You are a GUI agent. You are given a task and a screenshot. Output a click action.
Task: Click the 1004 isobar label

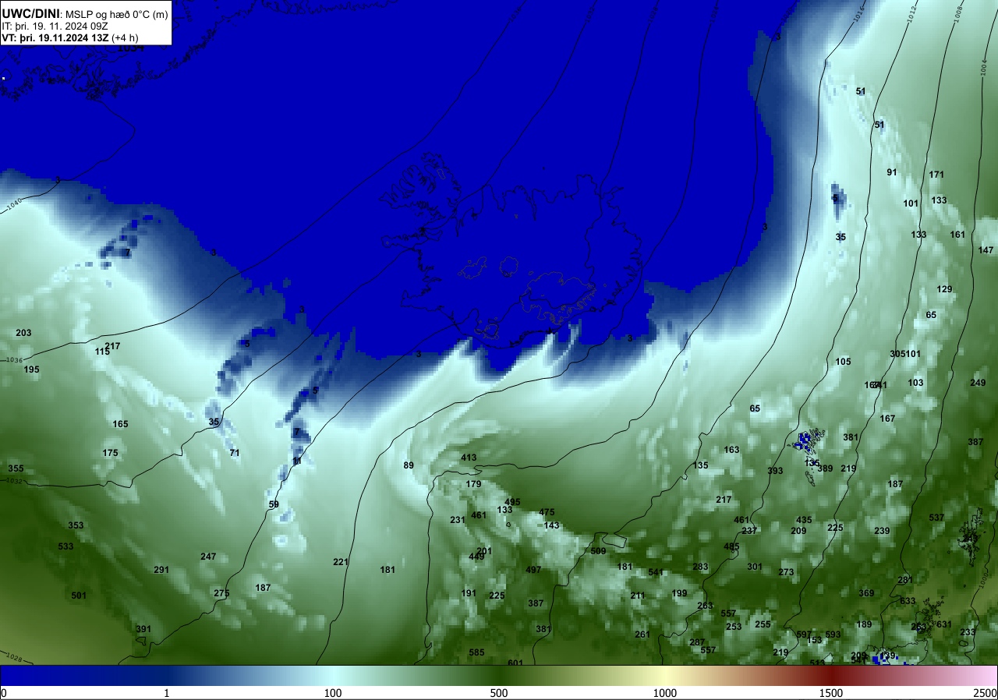[x=984, y=69]
